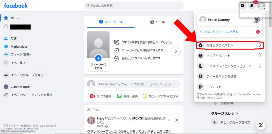The width and height of the screenshot is (272, 134).
Task: Click the feedback exclamation icon
Action: click(x=201, y=76)
